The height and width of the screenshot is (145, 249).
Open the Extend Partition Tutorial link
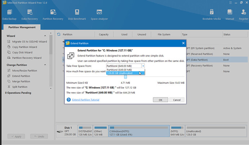coord(86,100)
